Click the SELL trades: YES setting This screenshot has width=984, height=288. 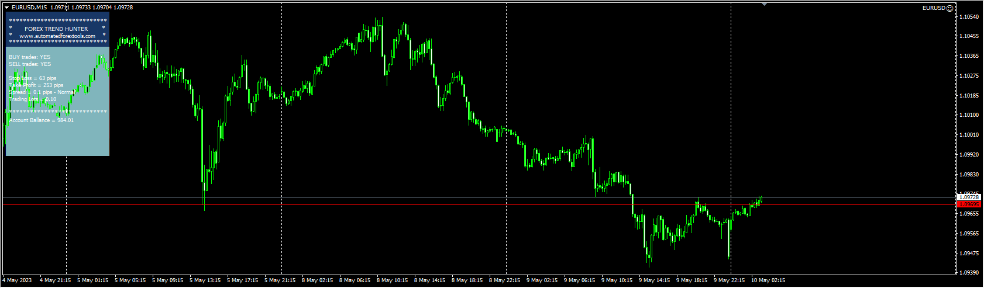click(30, 64)
